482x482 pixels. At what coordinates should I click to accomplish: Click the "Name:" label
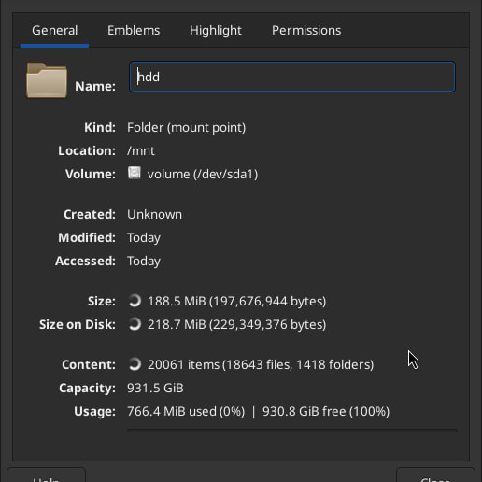[x=95, y=86]
